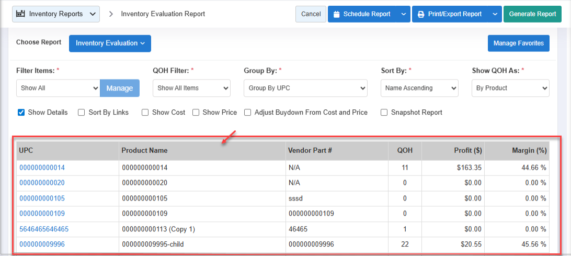Check Adjust Buydown From Cost and Price

tap(248, 113)
